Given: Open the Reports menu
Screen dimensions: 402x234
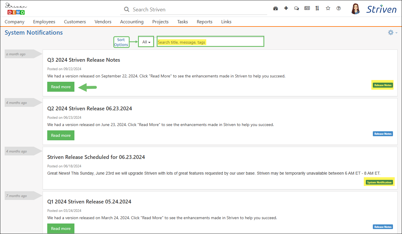Looking at the screenshot, I should click(x=205, y=22).
